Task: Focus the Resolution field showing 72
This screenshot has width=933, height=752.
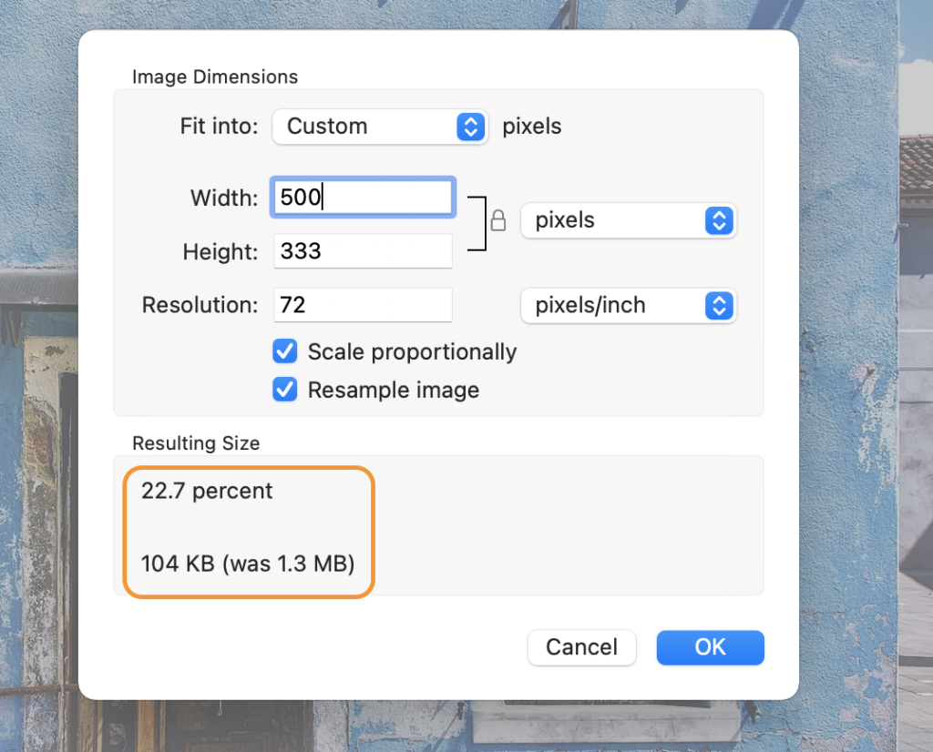Action: 363,305
